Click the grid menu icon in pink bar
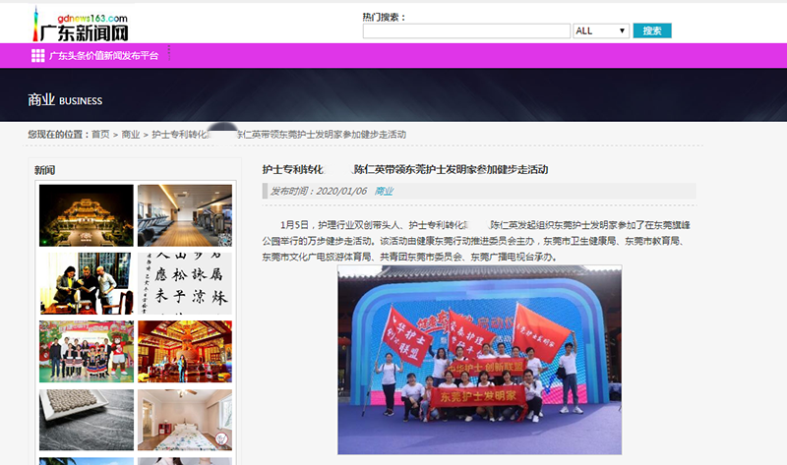 click(x=37, y=56)
